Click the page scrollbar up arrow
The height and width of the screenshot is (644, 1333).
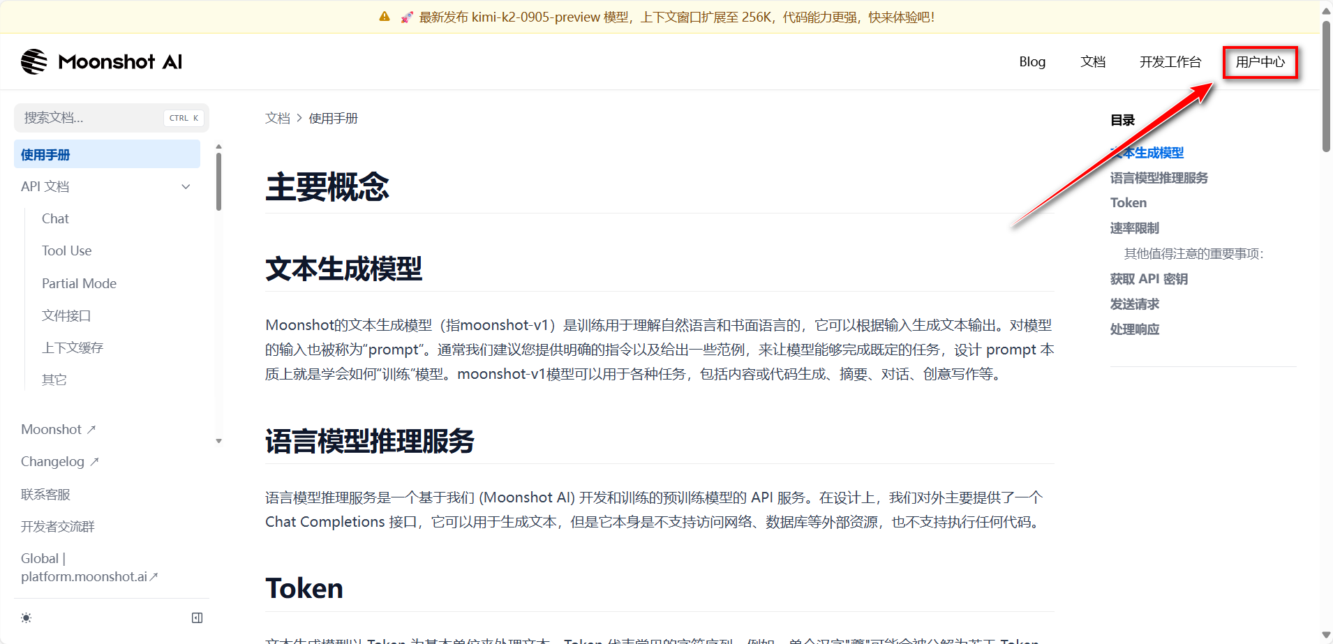pos(1326,10)
